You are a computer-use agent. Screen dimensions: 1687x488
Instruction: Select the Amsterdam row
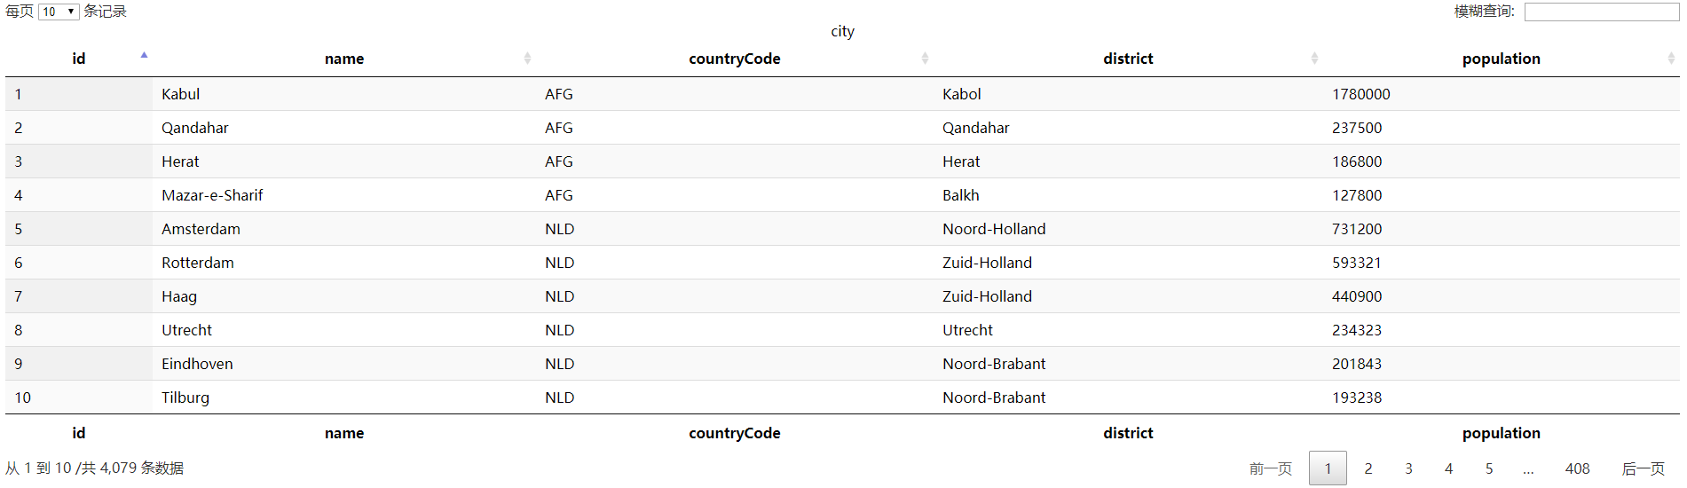[x=201, y=229]
